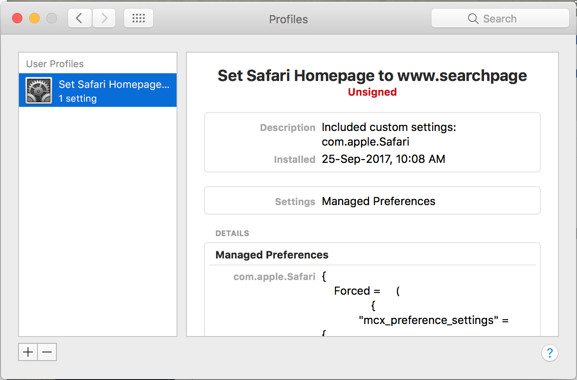
Task: Click the forward navigation arrow
Action: (x=104, y=19)
